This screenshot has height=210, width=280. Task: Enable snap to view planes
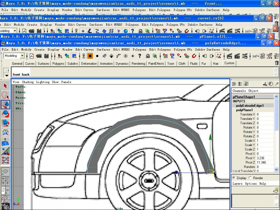pos(187,56)
